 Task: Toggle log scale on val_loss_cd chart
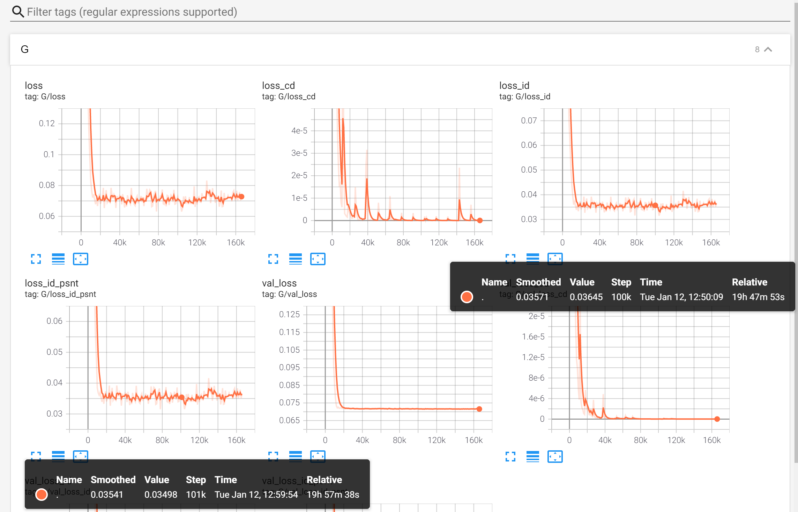pyautogui.click(x=533, y=457)
